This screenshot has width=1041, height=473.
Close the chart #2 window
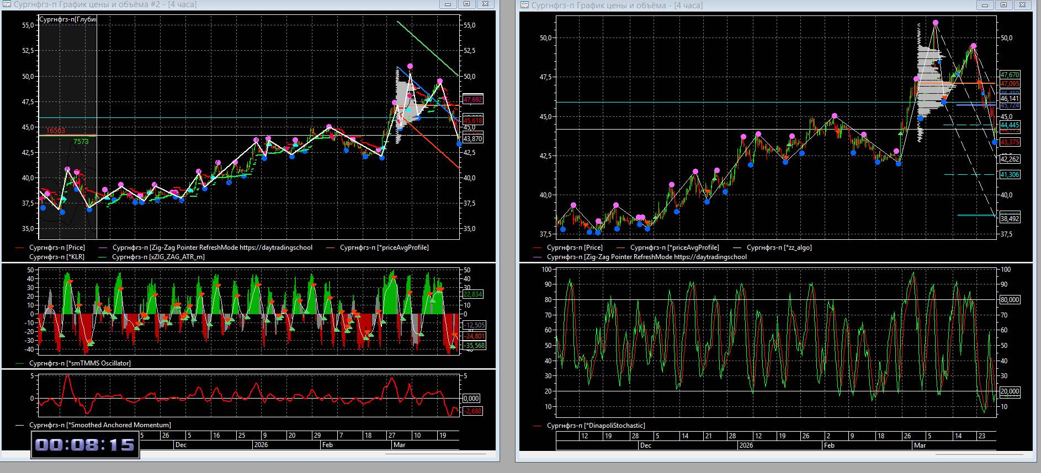[x=485, y=4]
